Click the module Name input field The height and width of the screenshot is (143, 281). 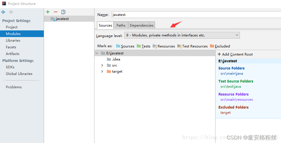click(x=196, y=15)
